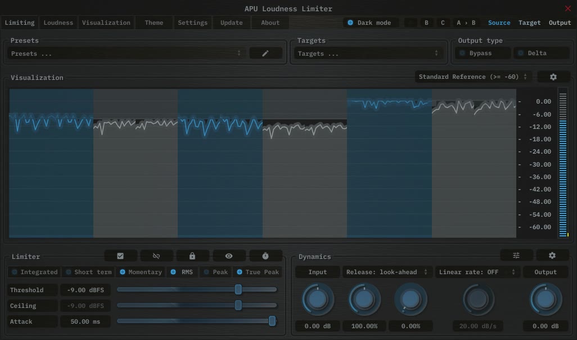Click the A to B copy button
The height and width of the screenshot is (340, 577).
pyautogui.click(x=466, y=23)
